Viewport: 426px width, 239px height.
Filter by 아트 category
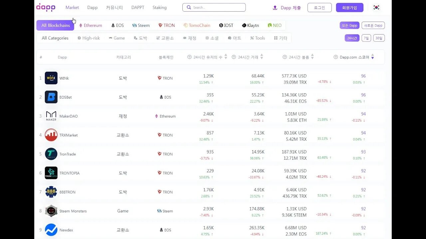[x=235, y=38]
